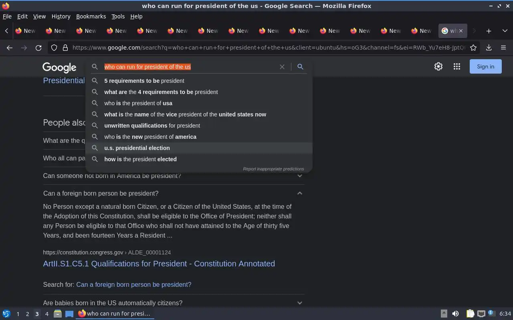513x320 pixels.
Task: Open the History menu
Action: (61, 16)
